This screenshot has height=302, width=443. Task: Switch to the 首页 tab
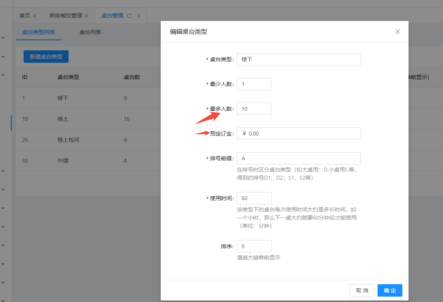24,15
